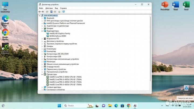Collapse the WIN-KO9FOUBGSI root node
This screenshot has height=109, width=194.
point(39,16)
